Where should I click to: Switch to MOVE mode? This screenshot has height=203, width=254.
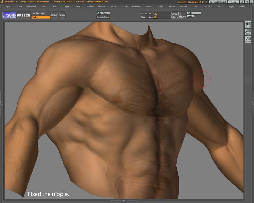coord(54,15)
